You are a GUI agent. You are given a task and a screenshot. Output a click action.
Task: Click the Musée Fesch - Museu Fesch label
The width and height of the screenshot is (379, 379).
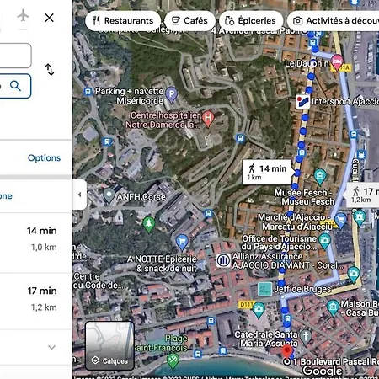tap(304, 197)
